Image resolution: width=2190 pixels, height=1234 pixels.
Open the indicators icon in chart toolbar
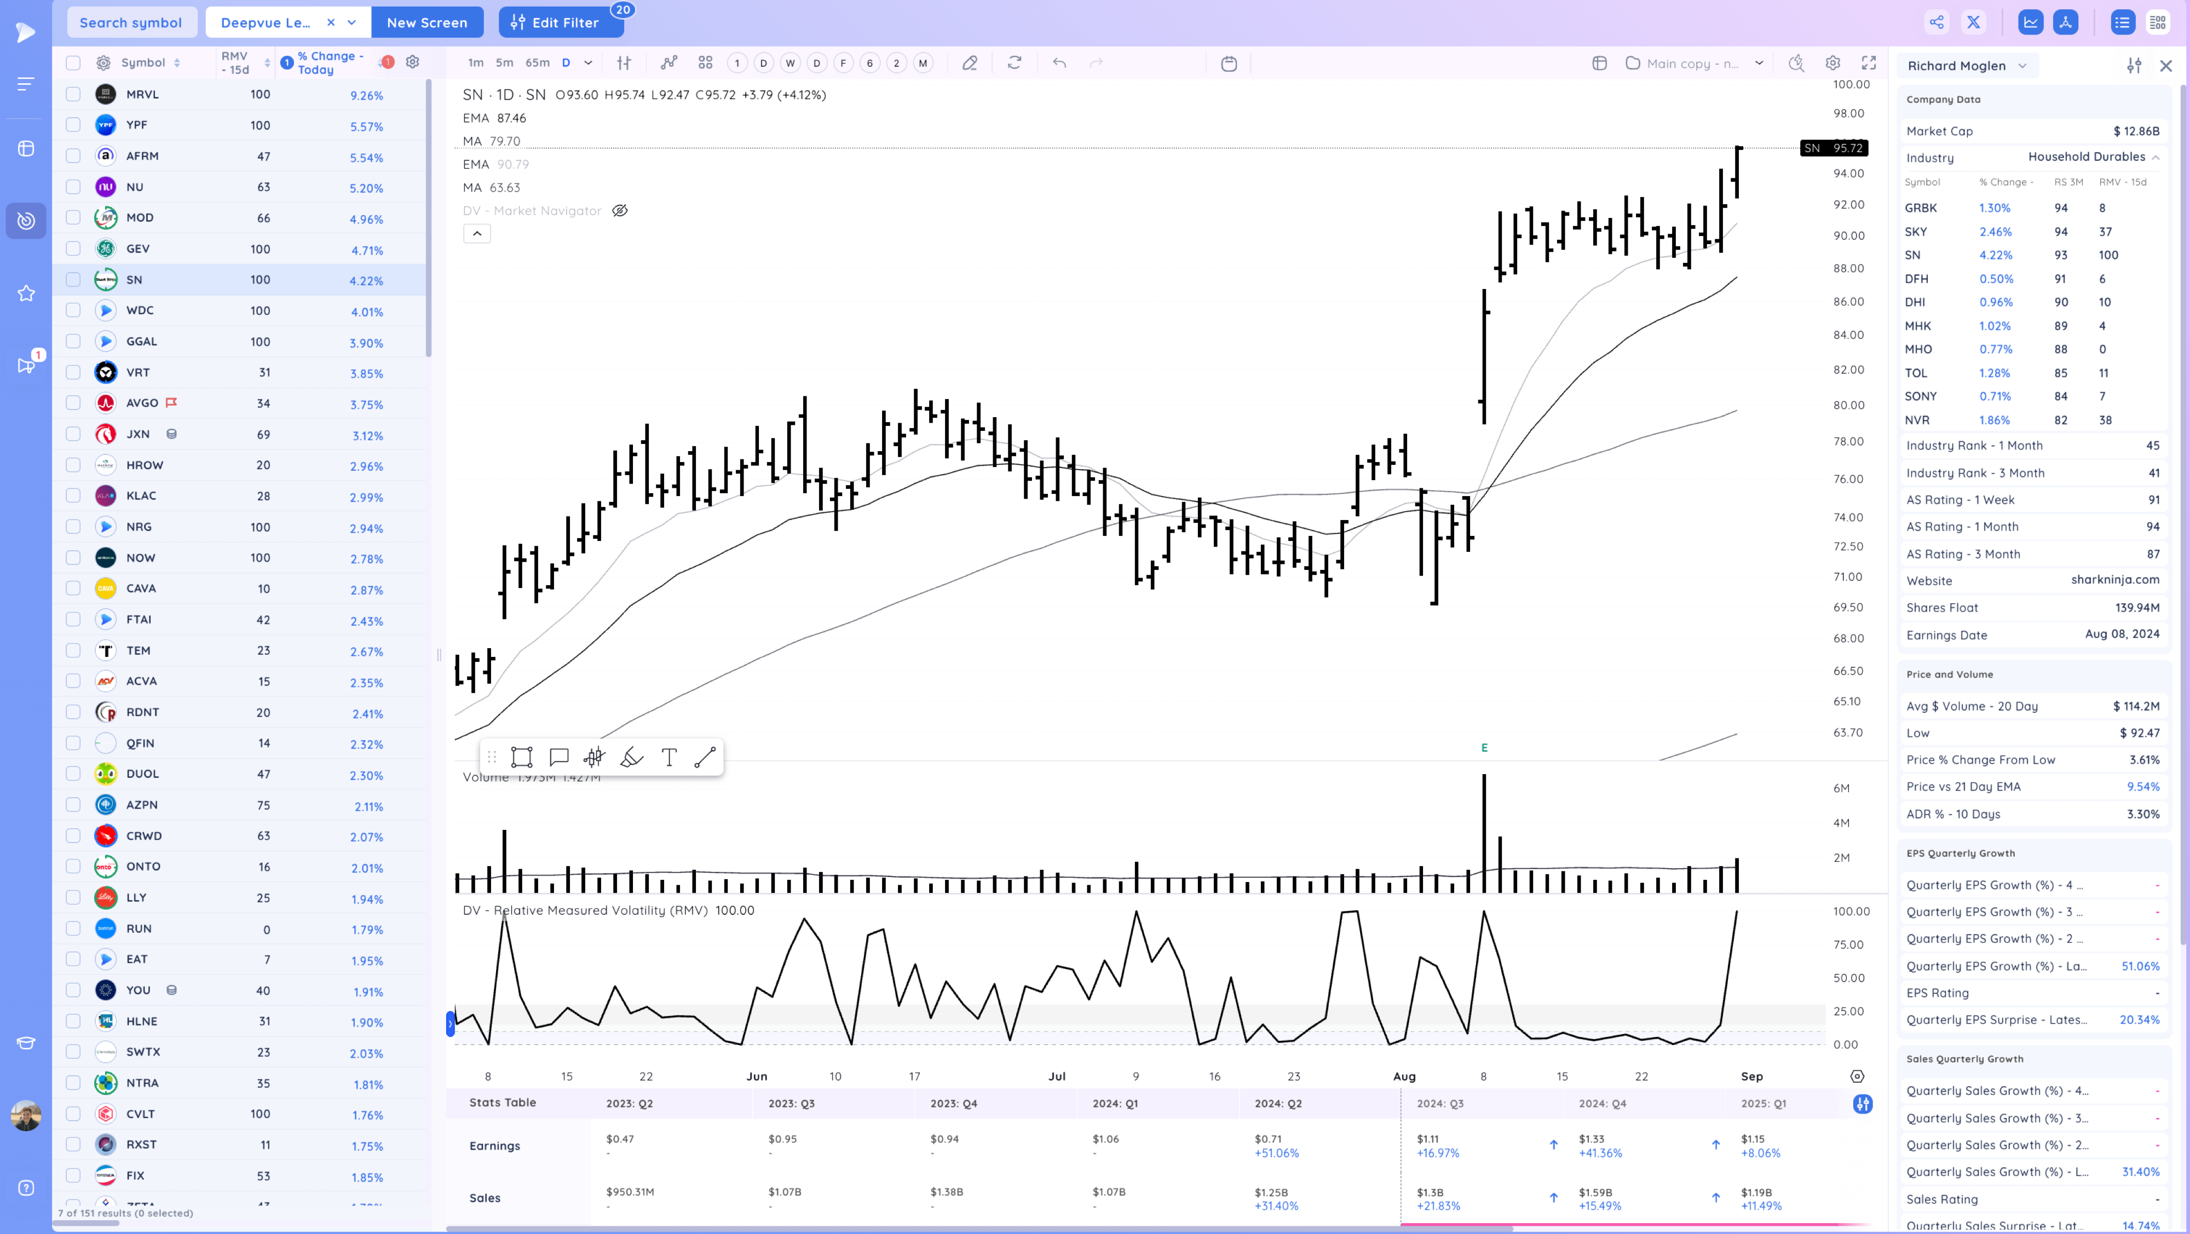669,63
